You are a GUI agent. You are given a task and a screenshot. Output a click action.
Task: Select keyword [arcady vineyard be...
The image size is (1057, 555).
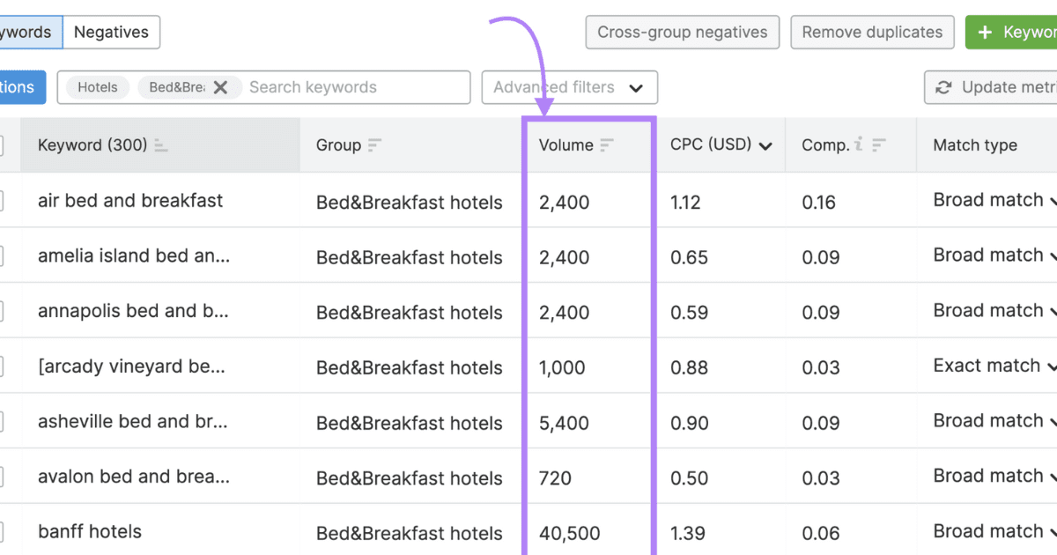(x=132, y=366)
